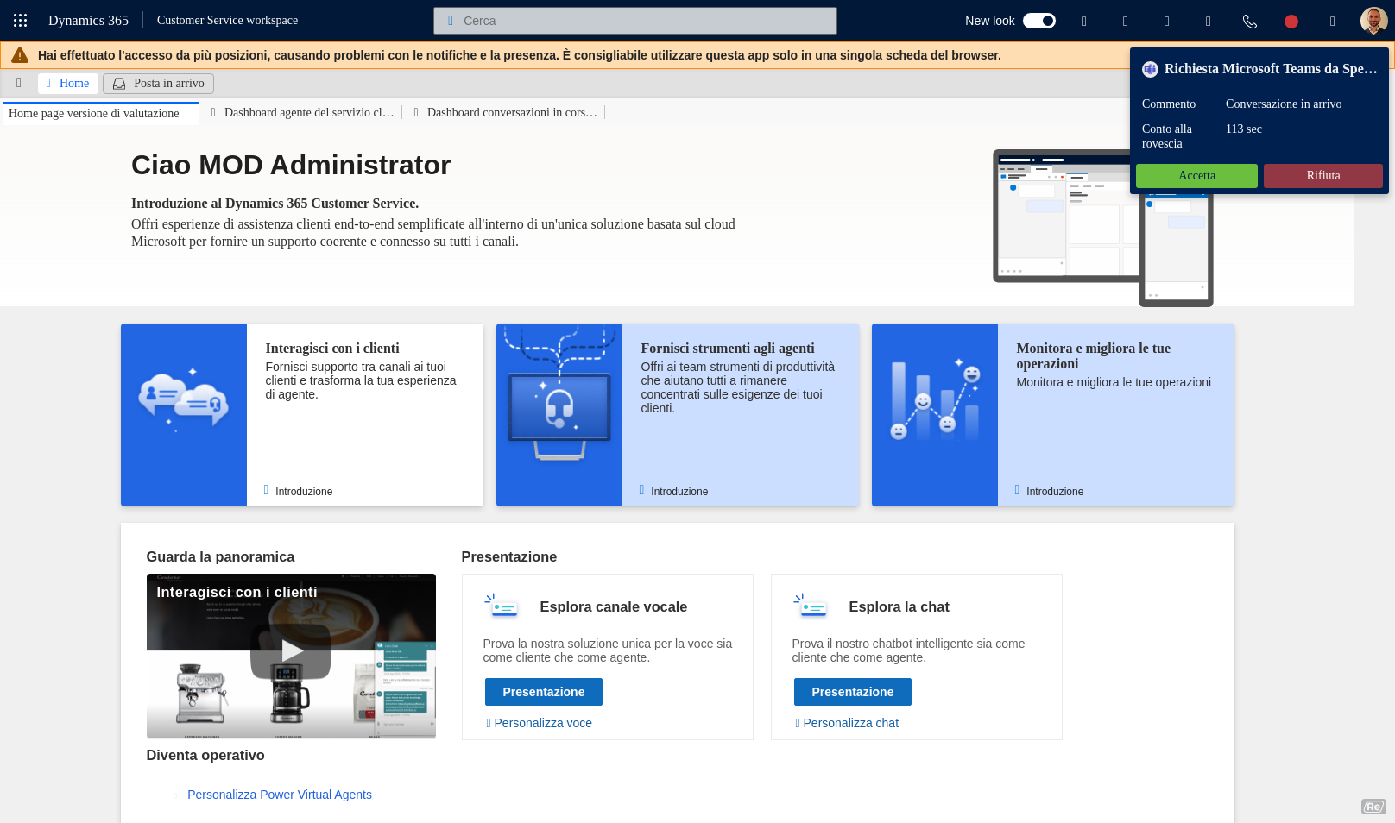Click the Ciao MOD Administrator heading
The image size is (1395, 823).
tap(291, 165)
